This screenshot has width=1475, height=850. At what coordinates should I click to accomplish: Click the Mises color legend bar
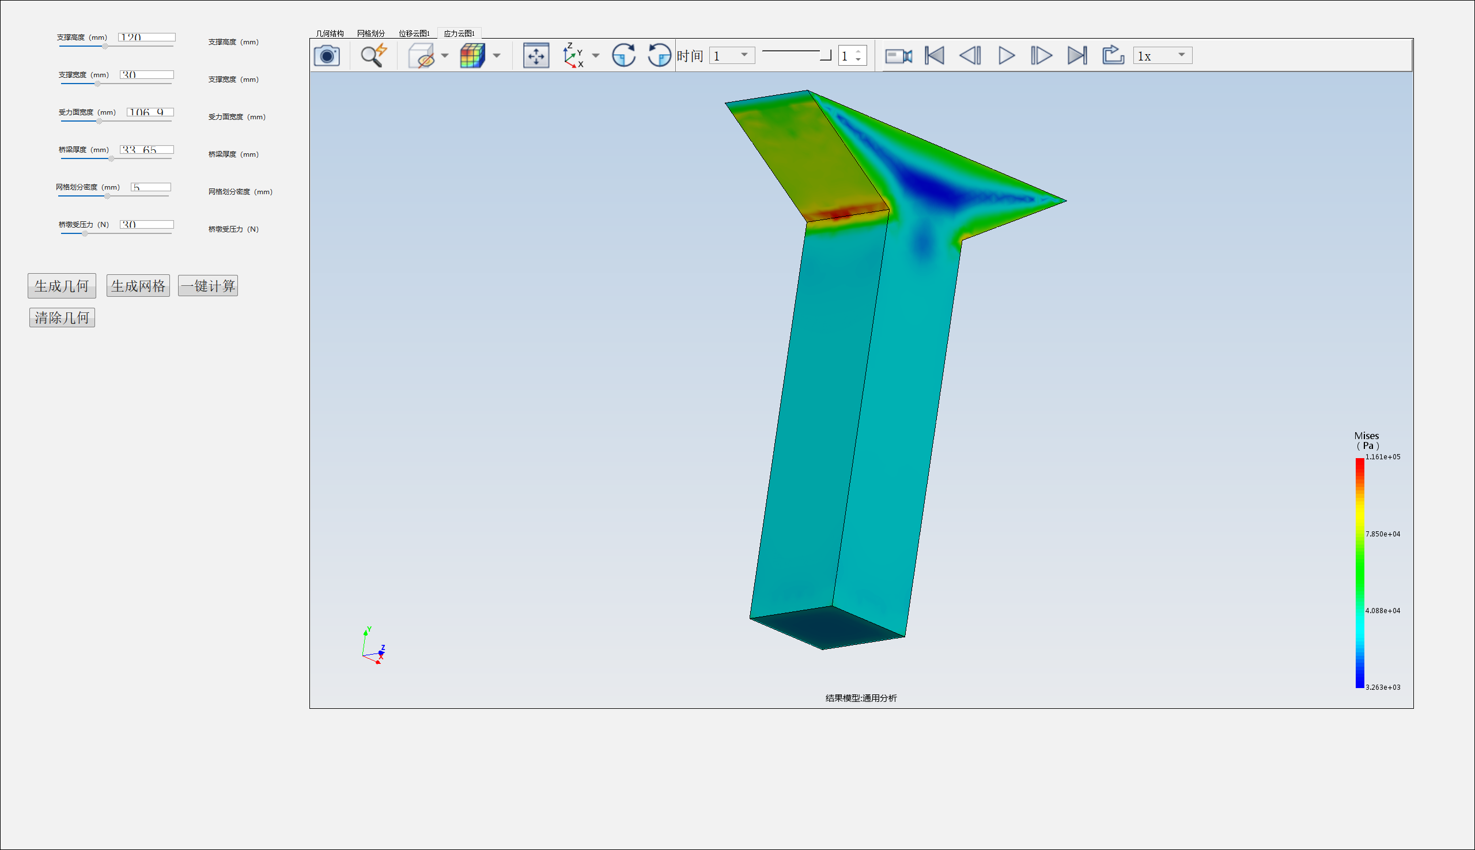click(x=1359, y=573)
